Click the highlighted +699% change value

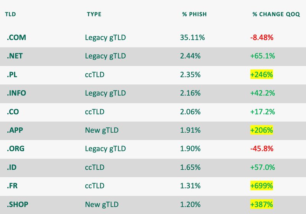click(x=262, y=186)
